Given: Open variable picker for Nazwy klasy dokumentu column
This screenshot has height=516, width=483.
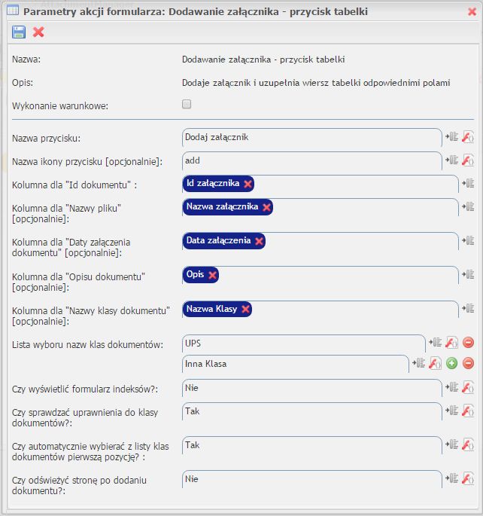Looking at the screenshot, I should pos(468,308).
